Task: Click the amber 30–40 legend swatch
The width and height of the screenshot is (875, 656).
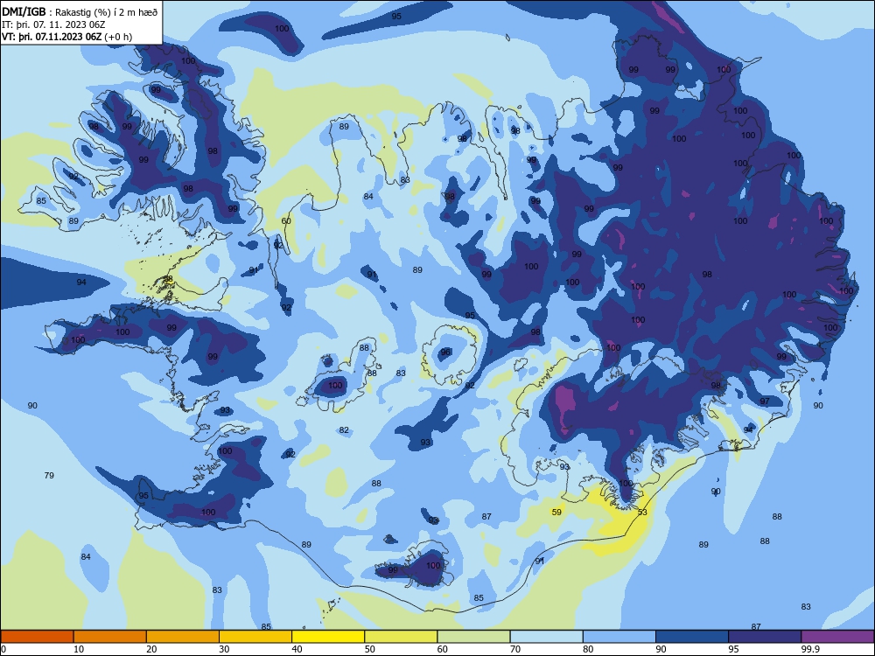Action: 255,637
